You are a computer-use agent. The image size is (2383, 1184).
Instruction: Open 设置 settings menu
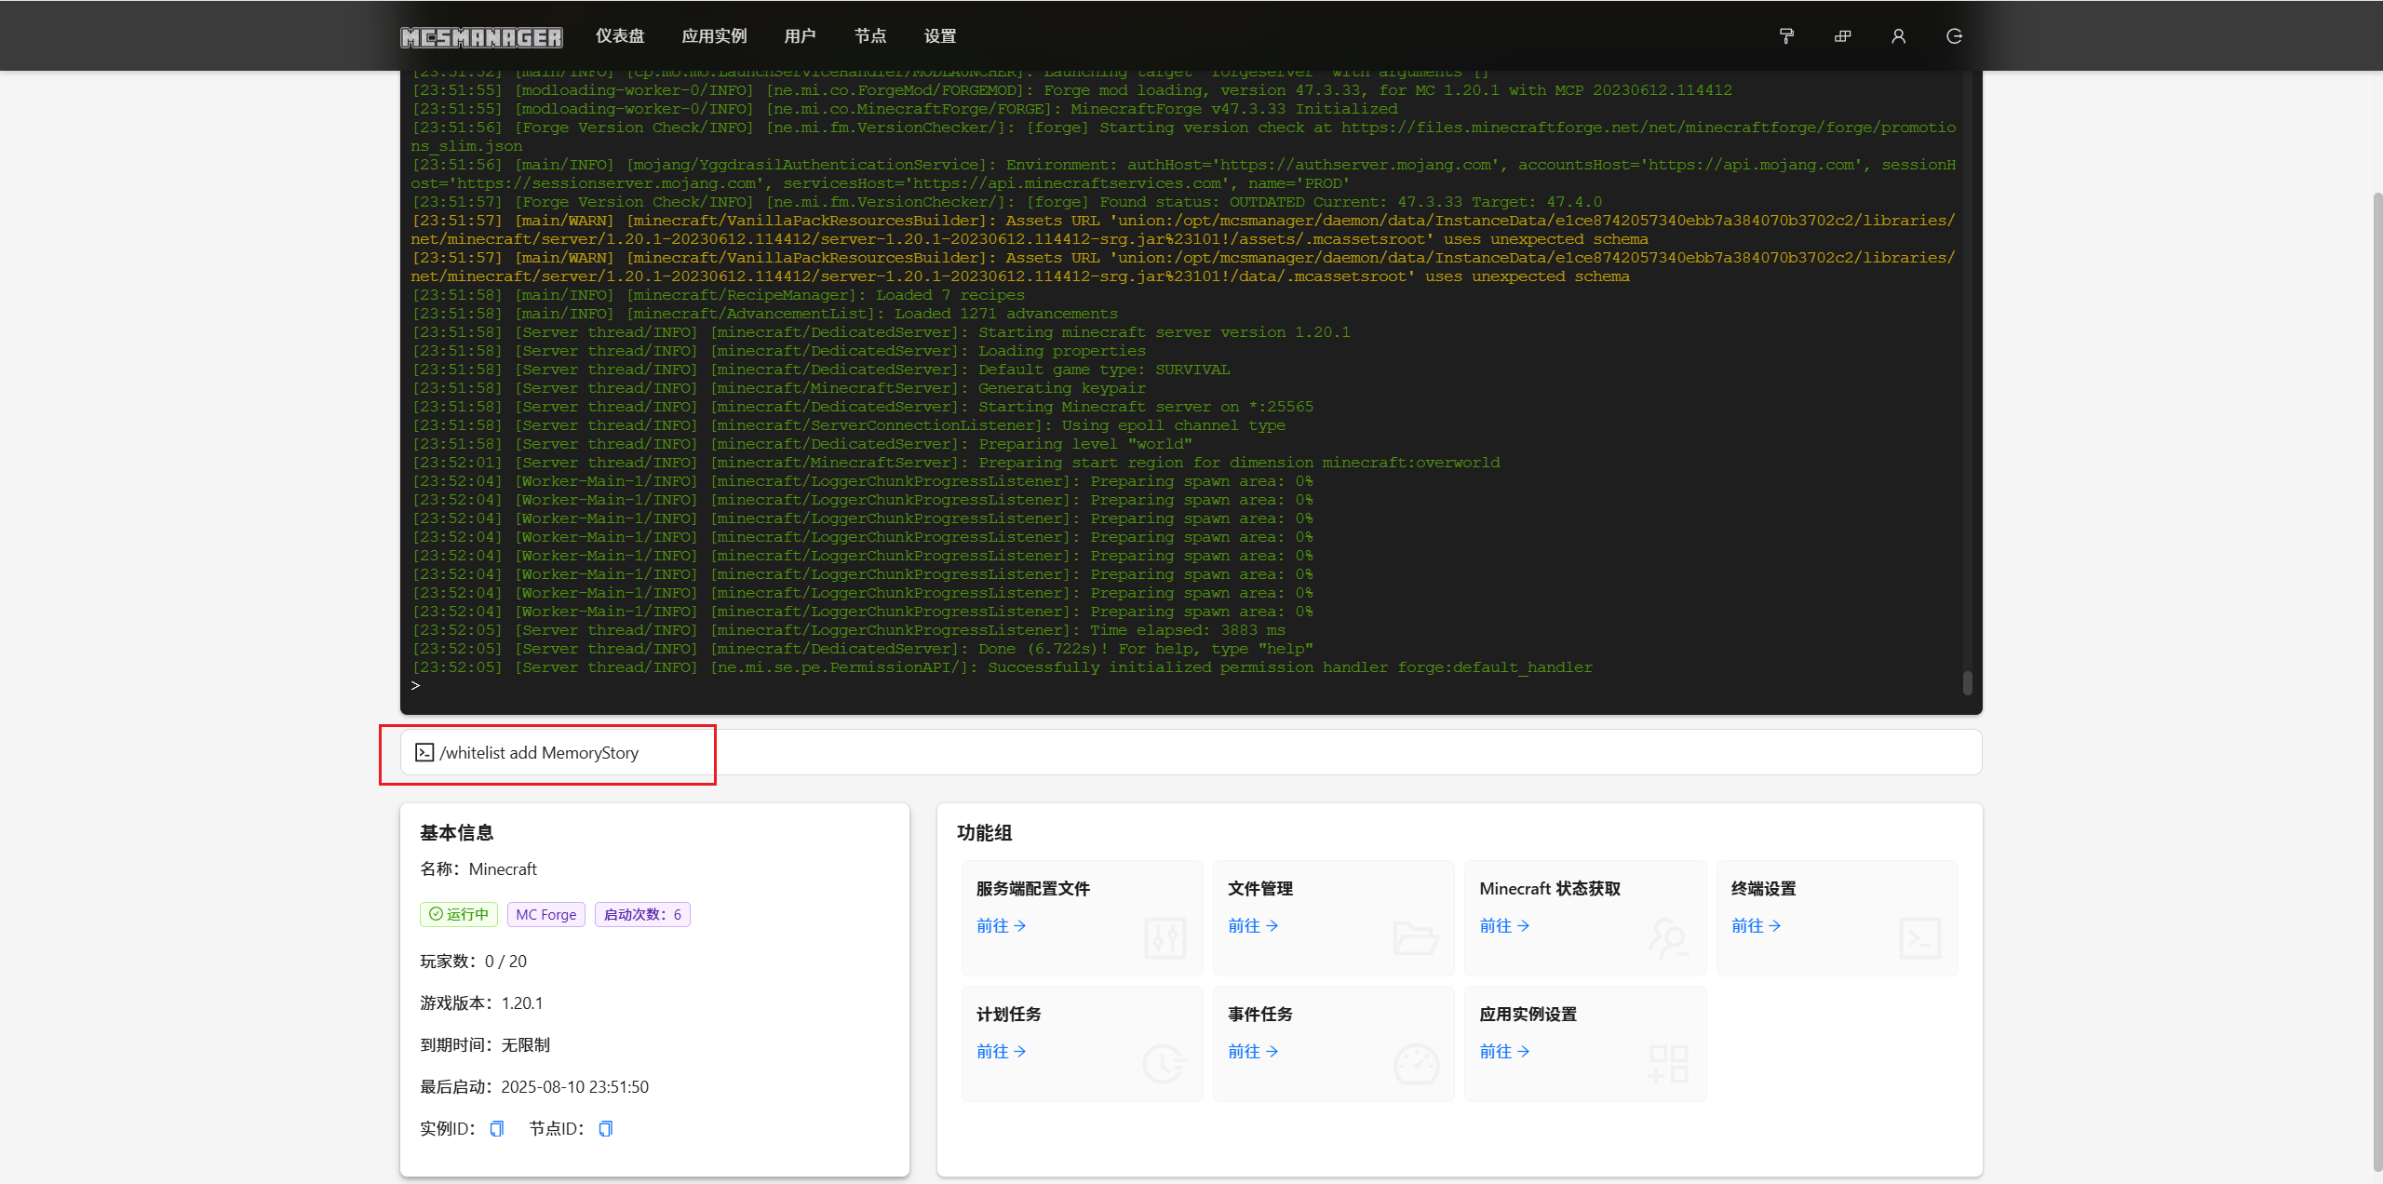(x=940, y=36)
